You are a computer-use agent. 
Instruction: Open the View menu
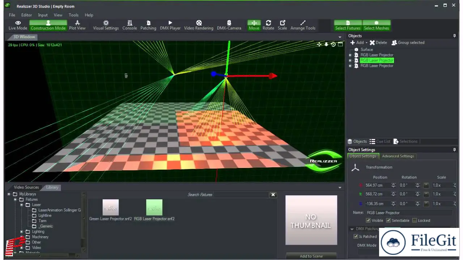(x=58, y=15)
